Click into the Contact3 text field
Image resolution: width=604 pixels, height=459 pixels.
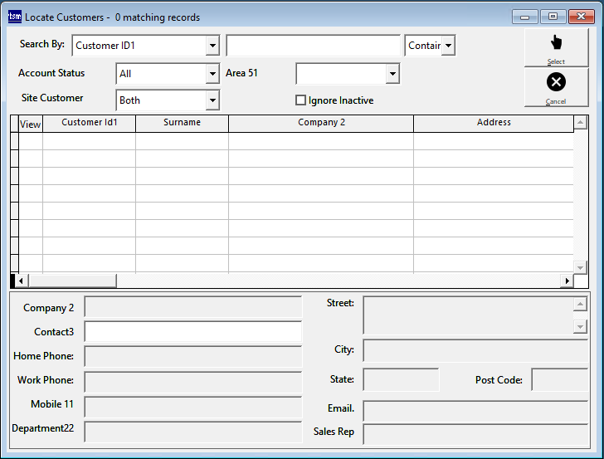(193, 332)
